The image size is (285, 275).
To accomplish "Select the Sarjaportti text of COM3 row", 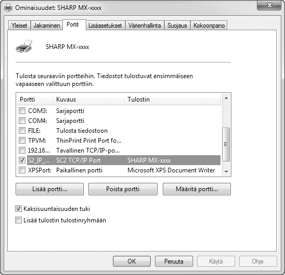I will point(70,111).
